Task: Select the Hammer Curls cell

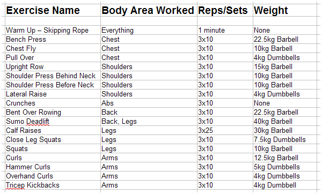Action: (53, 167)
